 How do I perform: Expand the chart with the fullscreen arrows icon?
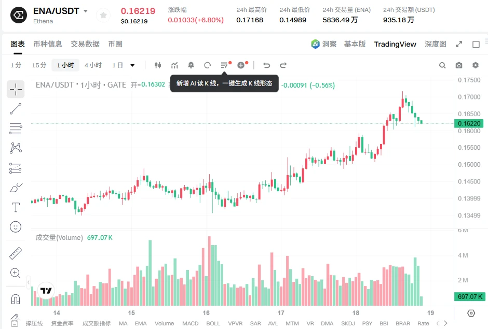[459, 45]
